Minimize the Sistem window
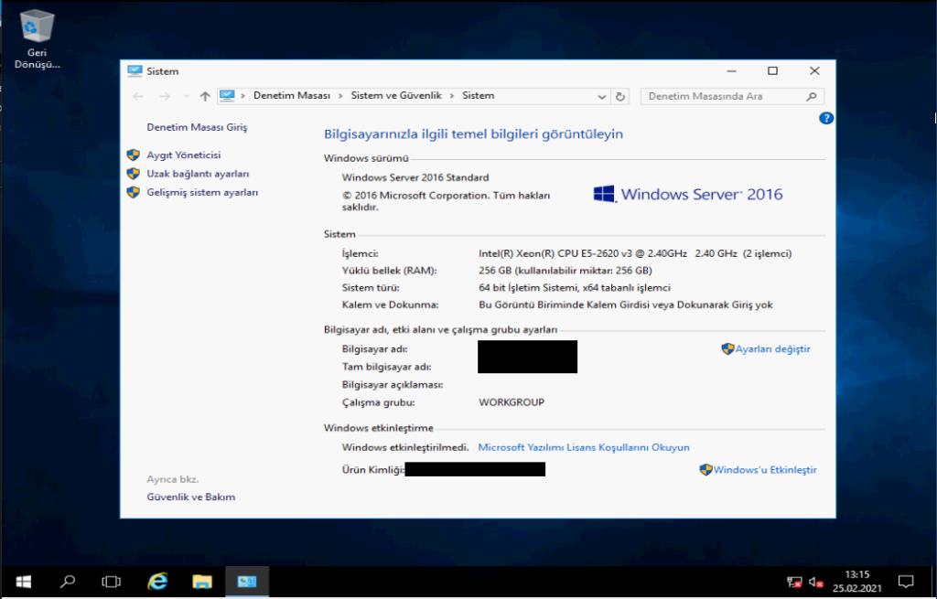 pos(731,71)
